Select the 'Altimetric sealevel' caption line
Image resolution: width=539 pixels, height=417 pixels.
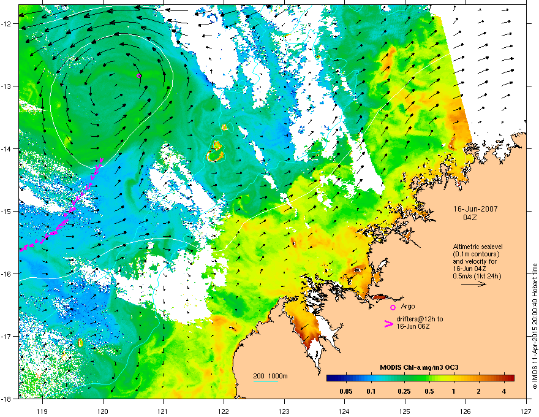tap(478, 247)
